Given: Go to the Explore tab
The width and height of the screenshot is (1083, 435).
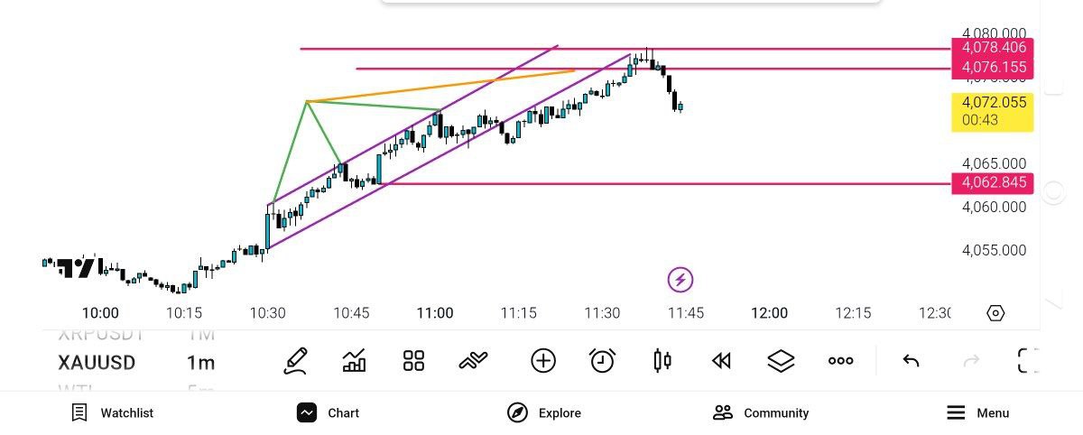Looking at the screenshot, I should (x=544, y=413).
